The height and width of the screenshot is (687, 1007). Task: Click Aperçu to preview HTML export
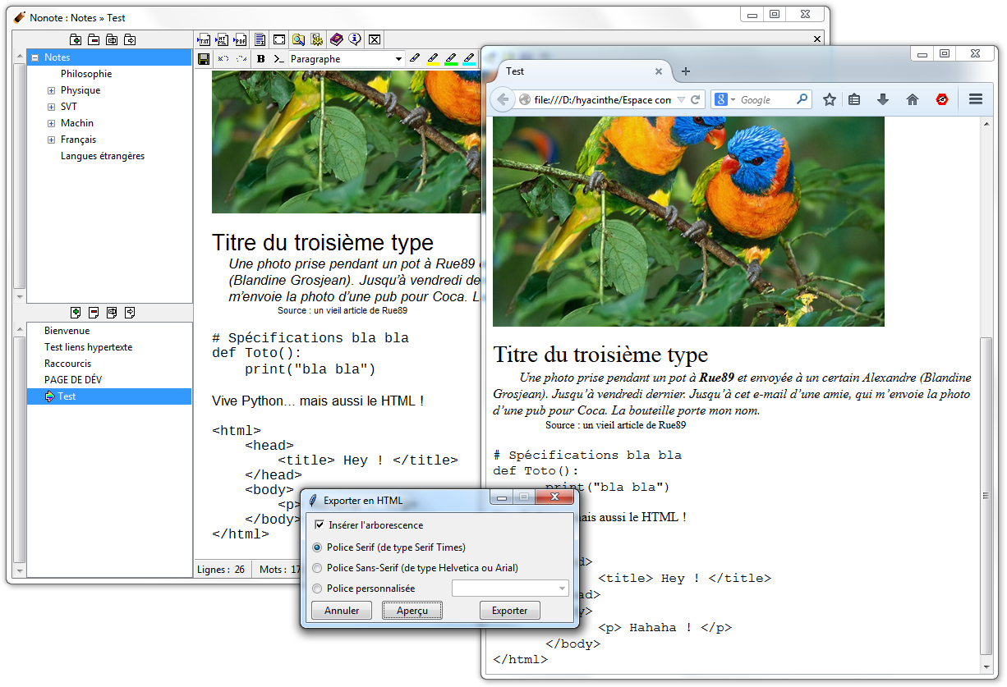(412, 611)
